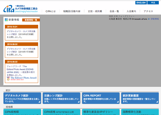Click the CIPA logo in the header

click(21, 9)
